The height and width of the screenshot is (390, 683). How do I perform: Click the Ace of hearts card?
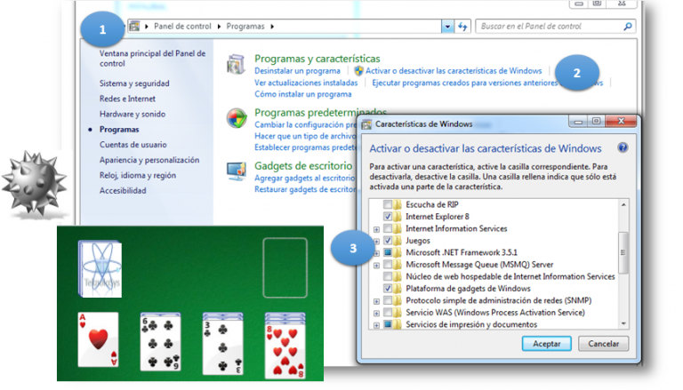98,339
